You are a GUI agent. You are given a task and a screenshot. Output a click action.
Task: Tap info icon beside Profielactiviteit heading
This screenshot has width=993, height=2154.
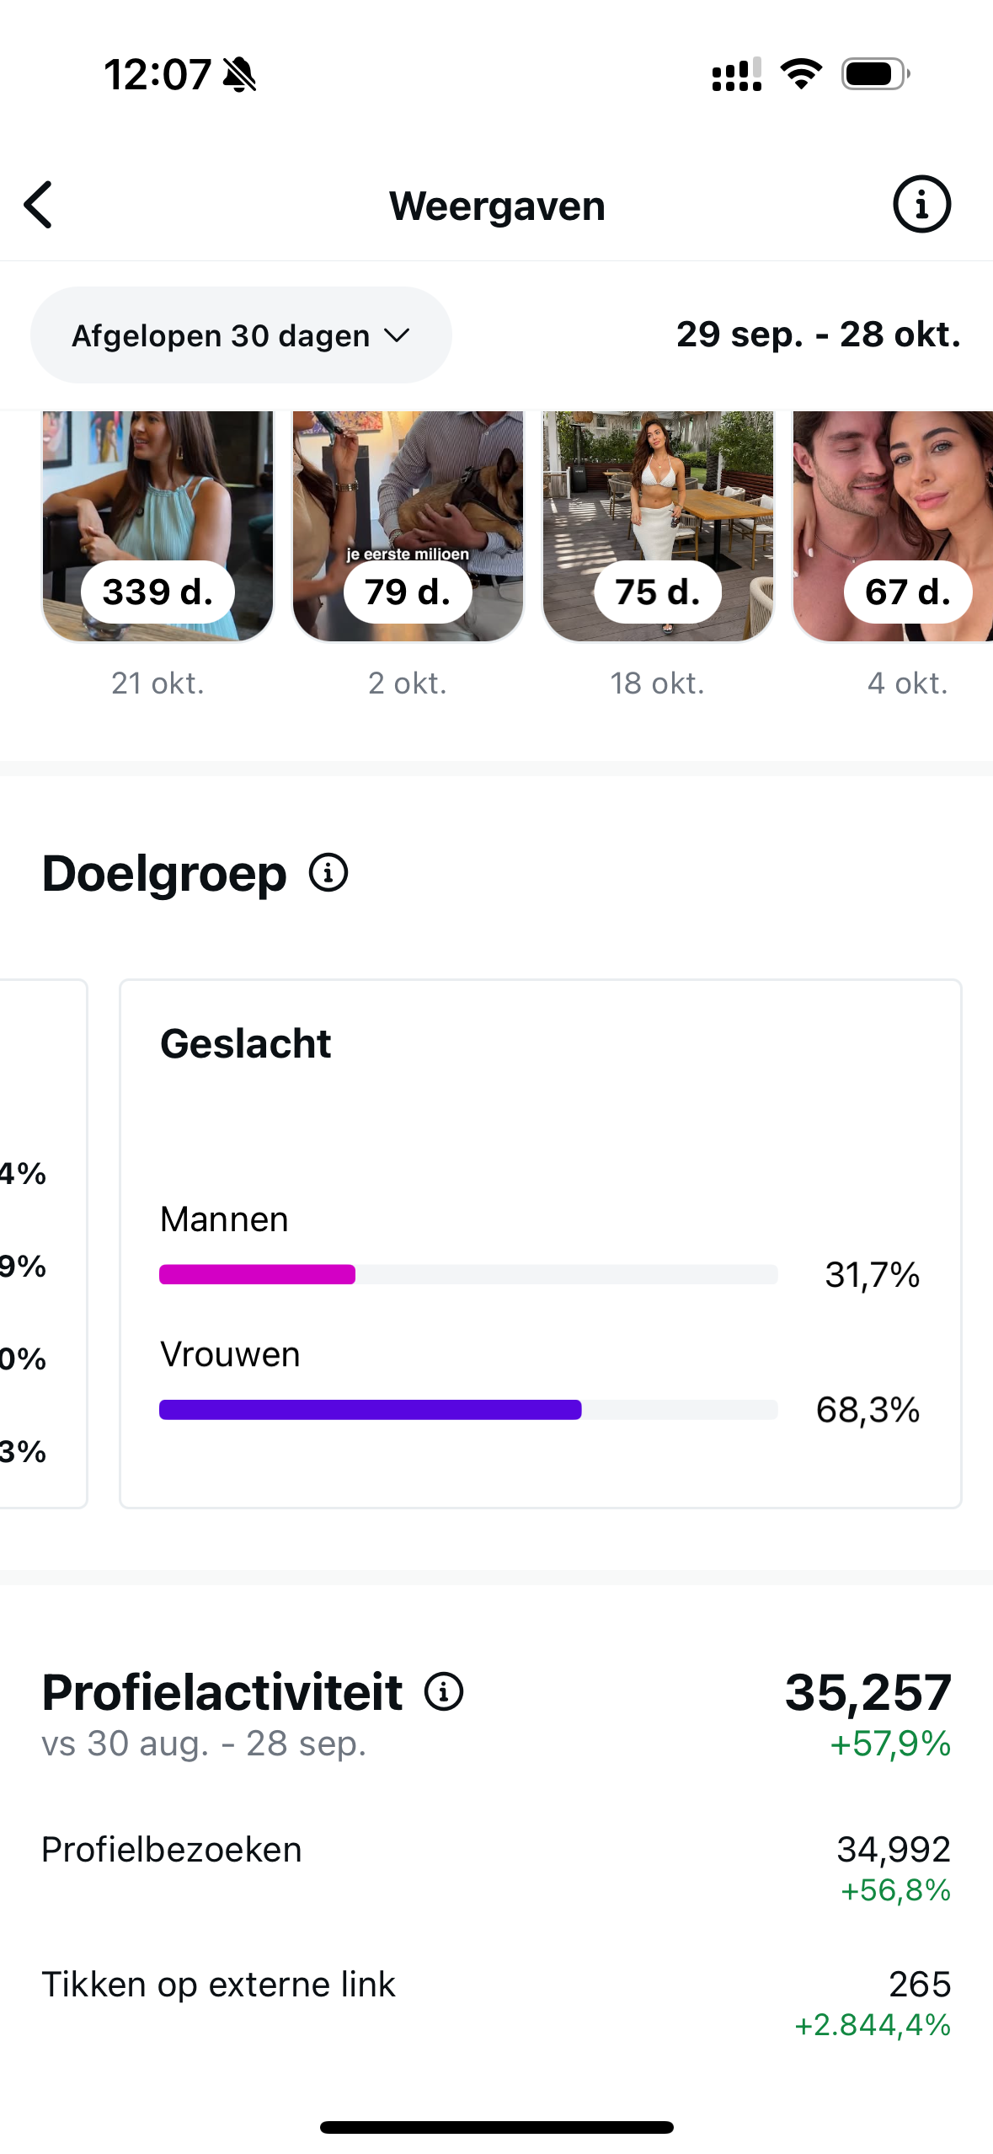444,1691
